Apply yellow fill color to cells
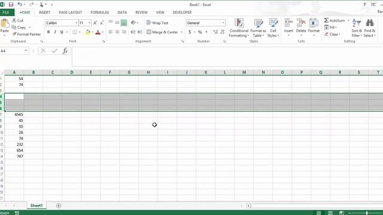This screenshot has height=215, width=383. coord(88,32)
